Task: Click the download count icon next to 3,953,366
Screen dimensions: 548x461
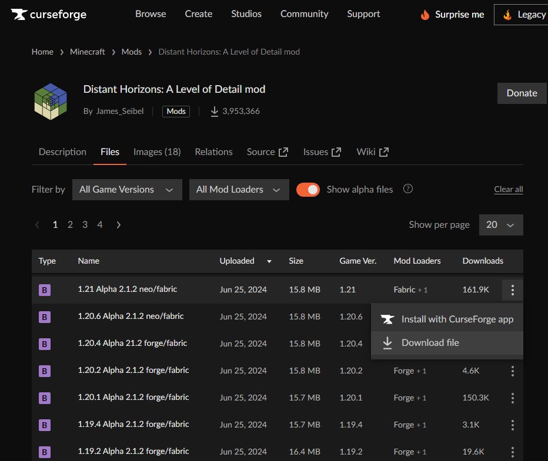Action: point(214,111)
